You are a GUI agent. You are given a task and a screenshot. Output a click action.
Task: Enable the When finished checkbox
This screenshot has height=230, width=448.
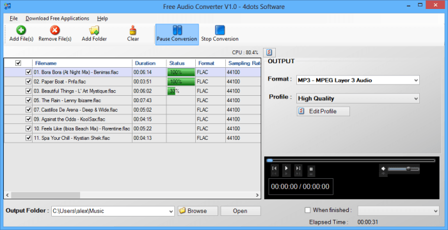307,210
